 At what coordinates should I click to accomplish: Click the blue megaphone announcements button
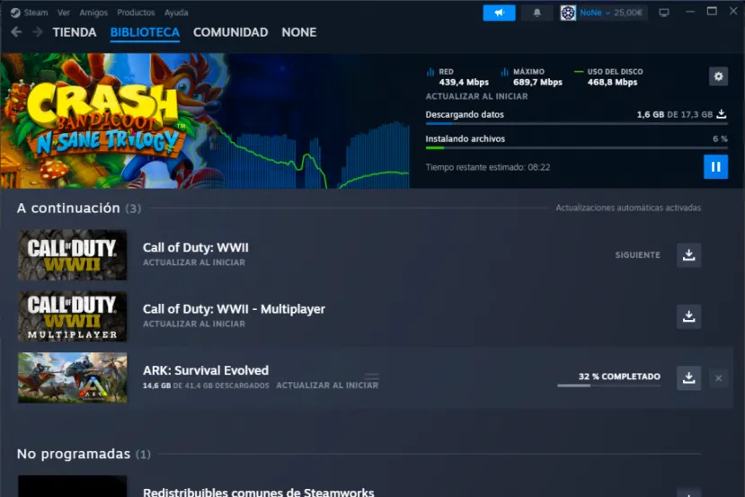coord(499,13)
